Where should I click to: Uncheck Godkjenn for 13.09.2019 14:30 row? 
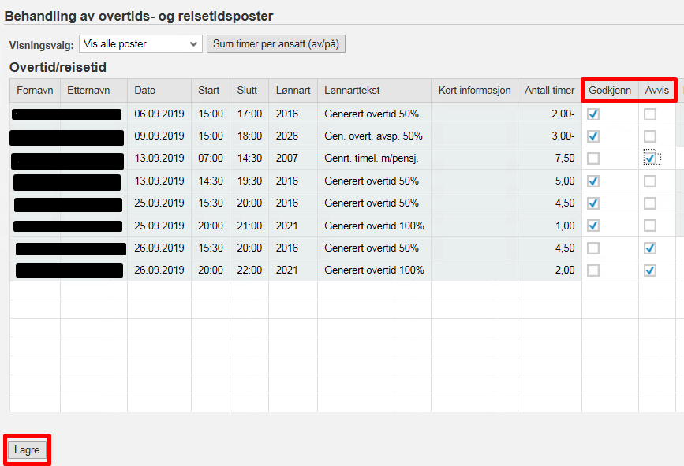tap(592, 181)
